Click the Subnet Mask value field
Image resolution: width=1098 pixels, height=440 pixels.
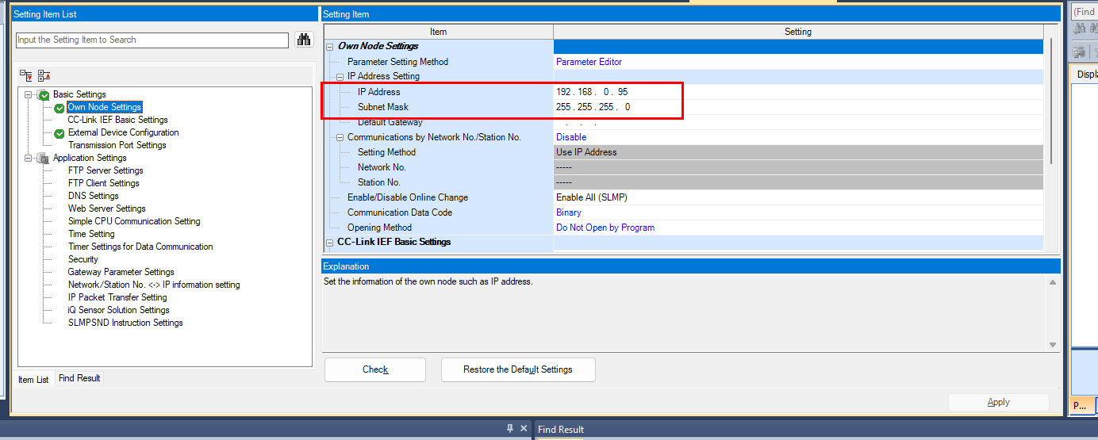pos(798,107)
